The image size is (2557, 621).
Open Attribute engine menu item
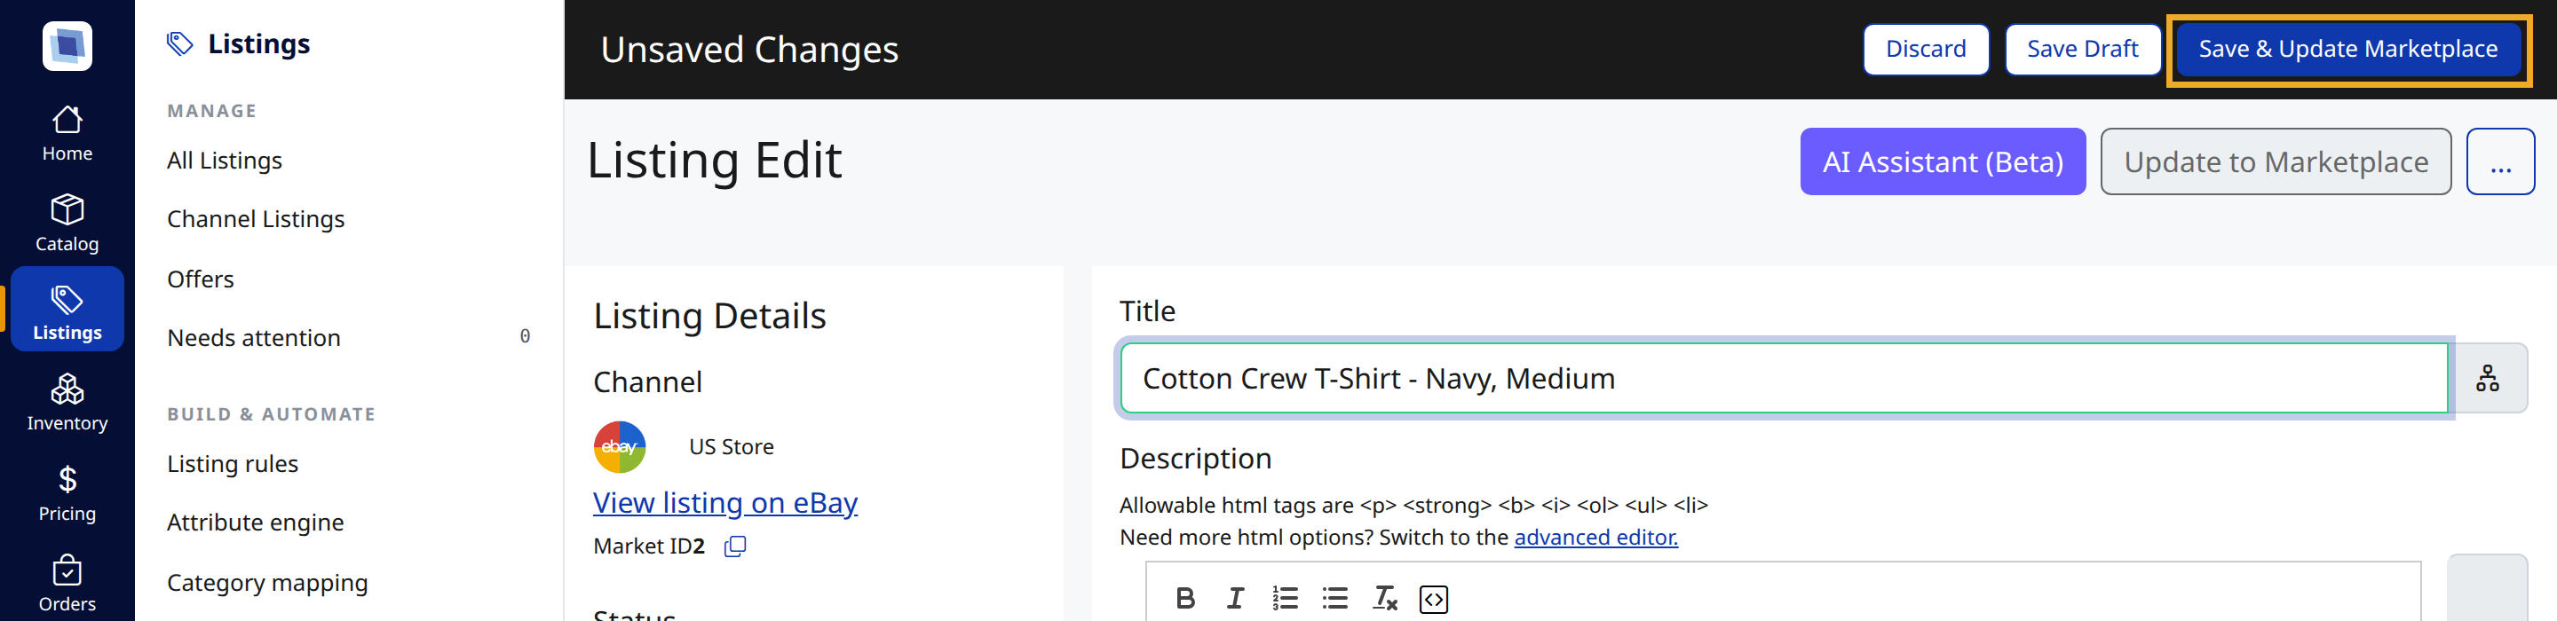coord(255,523)
